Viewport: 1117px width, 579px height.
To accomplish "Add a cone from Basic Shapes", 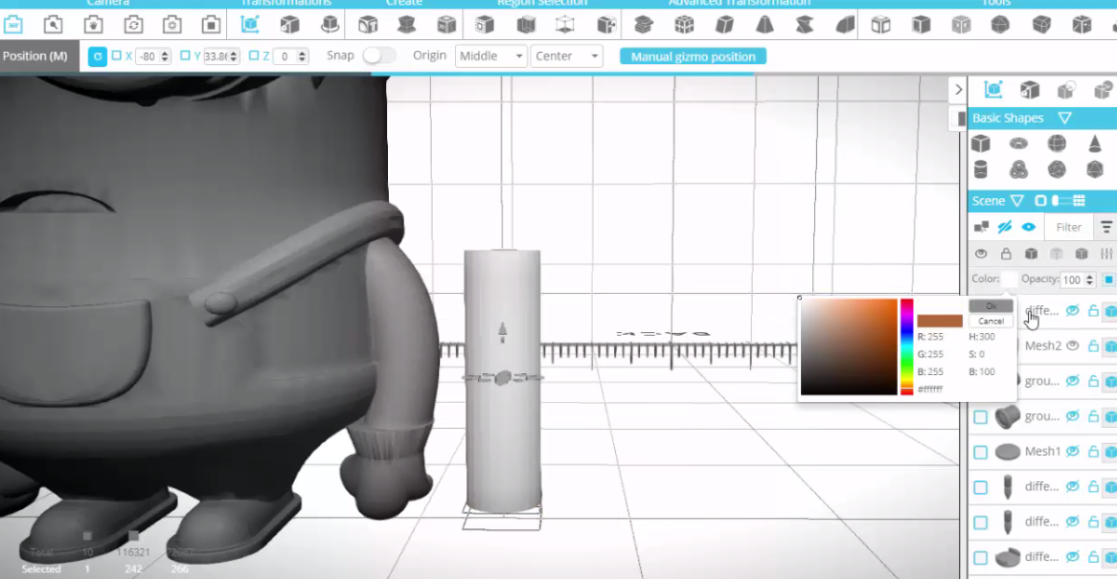I will click(x=1095, y=144).
